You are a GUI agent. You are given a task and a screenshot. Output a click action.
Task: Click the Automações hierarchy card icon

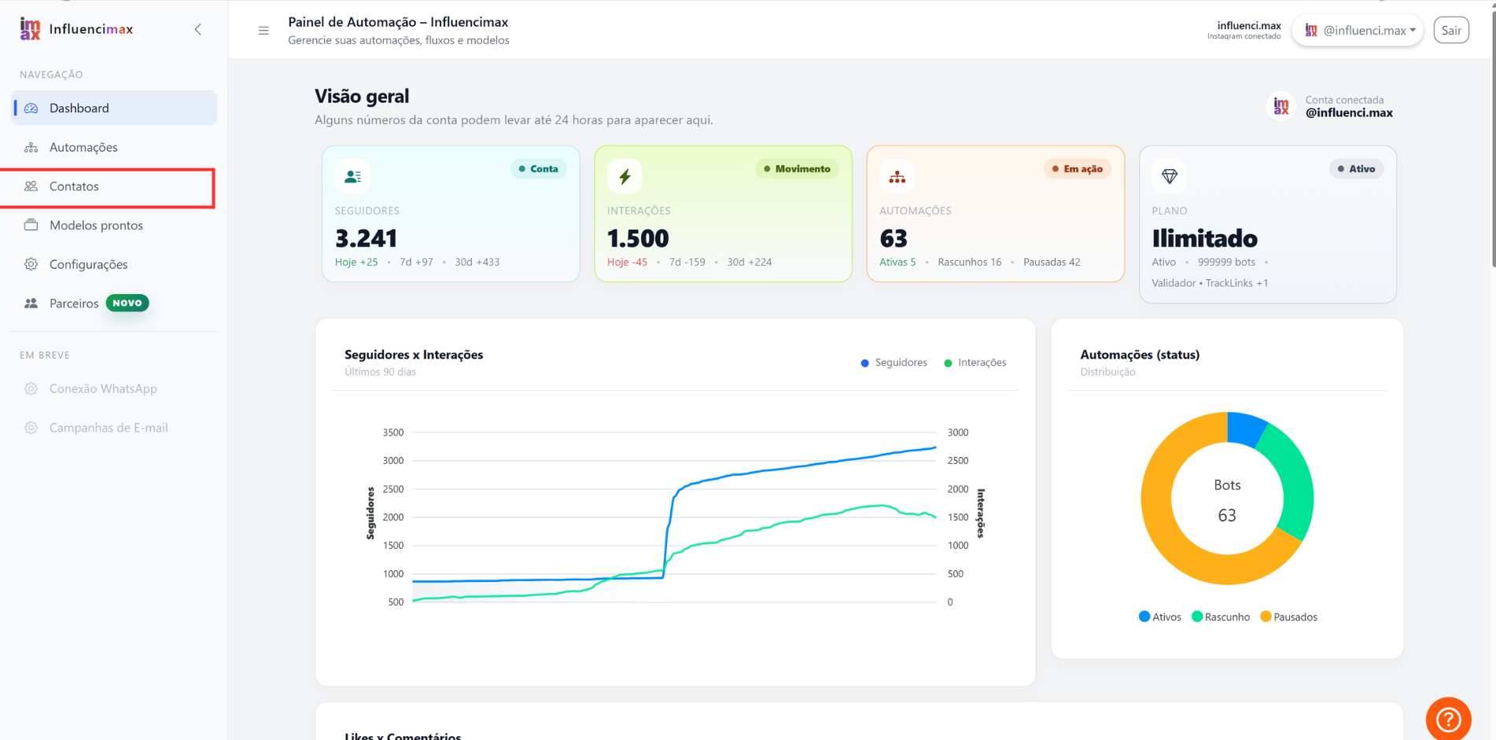pos(897,176)
